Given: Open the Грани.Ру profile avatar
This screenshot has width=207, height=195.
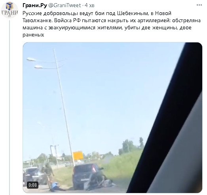Looking at the screenshot, I should pos(9,10).
